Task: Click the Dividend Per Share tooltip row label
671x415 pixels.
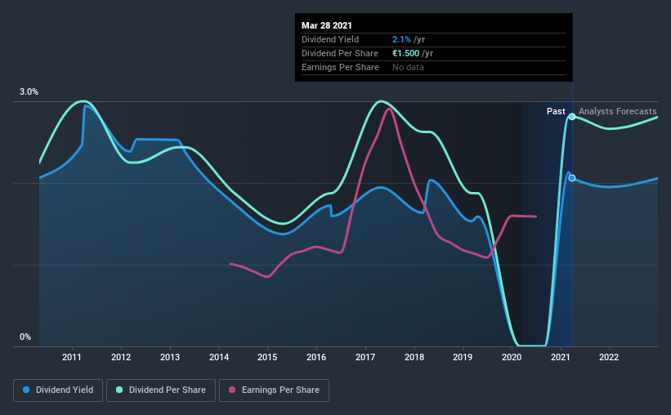Action: 340,53
